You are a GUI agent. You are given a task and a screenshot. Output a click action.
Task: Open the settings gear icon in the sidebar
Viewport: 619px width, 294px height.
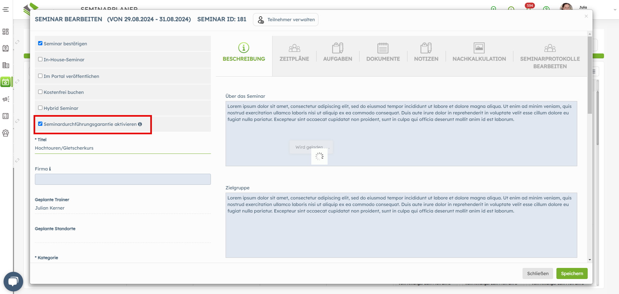pos(6,133)
